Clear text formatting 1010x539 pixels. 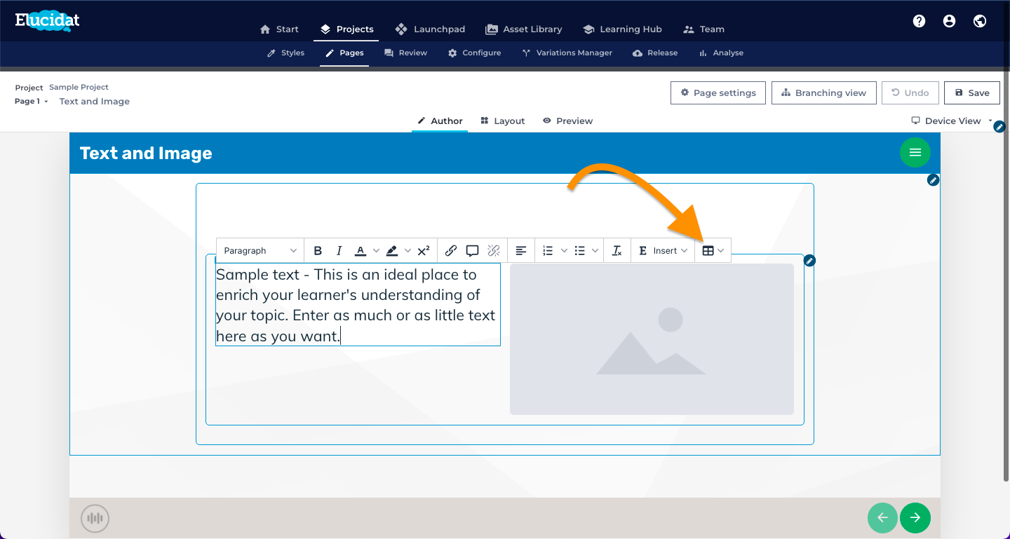(617, 251)
